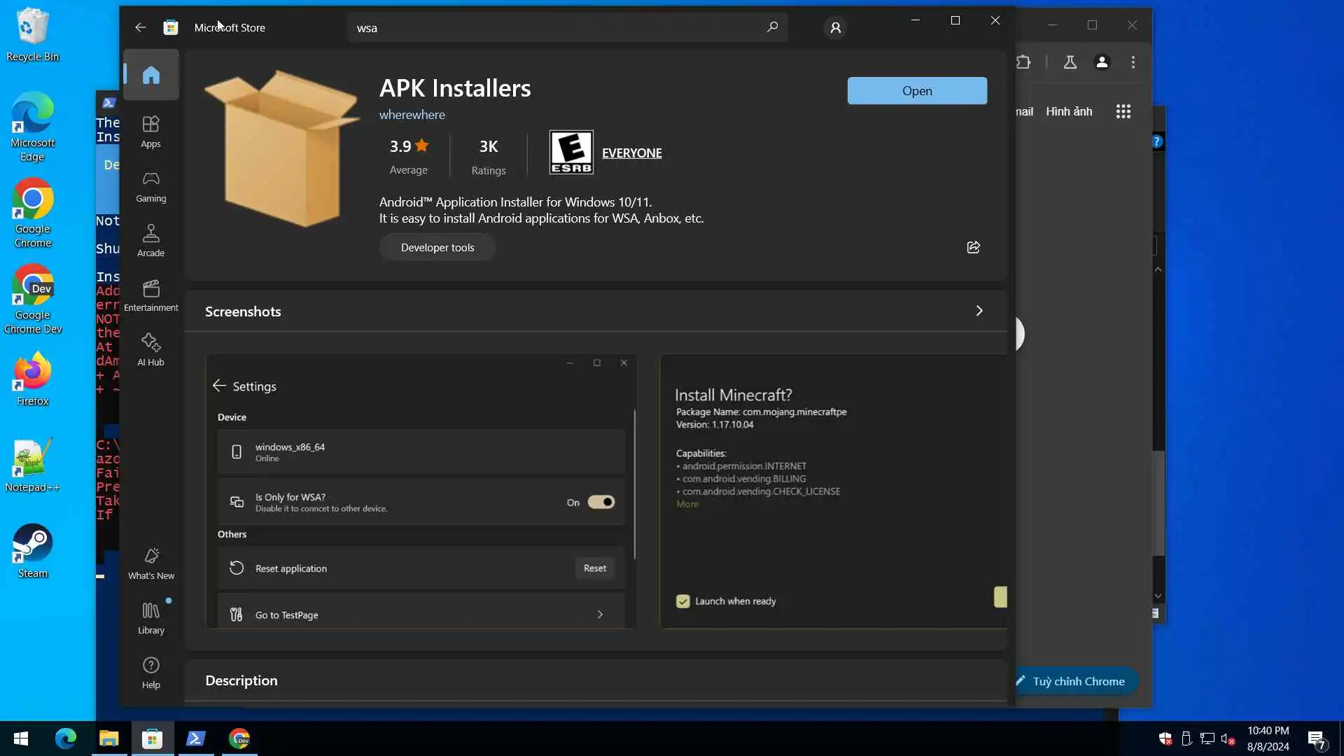
Task: Click the Developer tools category tag
Action: [x=437, y=247]
